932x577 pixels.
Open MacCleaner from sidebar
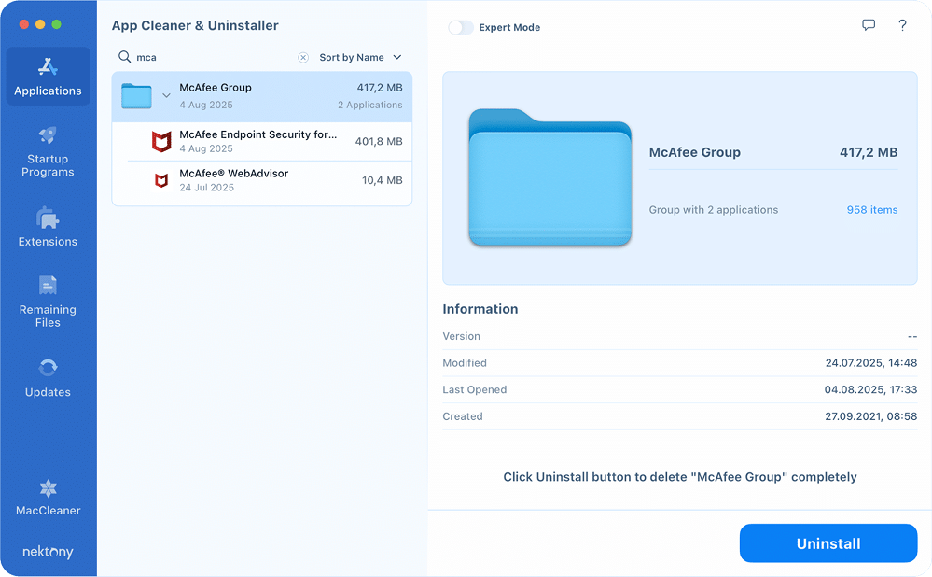[48, 498]
